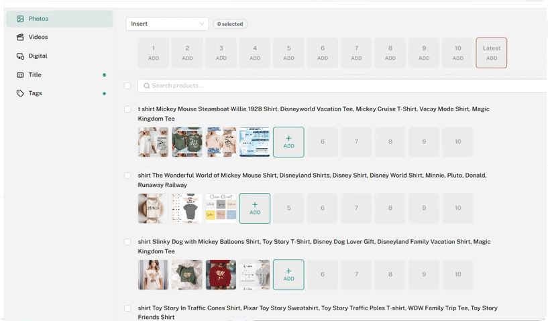Open the color chart photo in Wonderful World row
The width and height of the screenshot is (548, 321).
coord(221,208)
